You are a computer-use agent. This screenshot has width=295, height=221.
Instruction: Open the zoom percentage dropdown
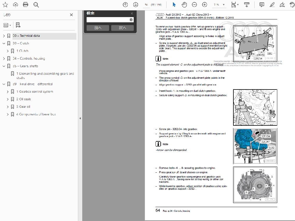coord(224,5)
